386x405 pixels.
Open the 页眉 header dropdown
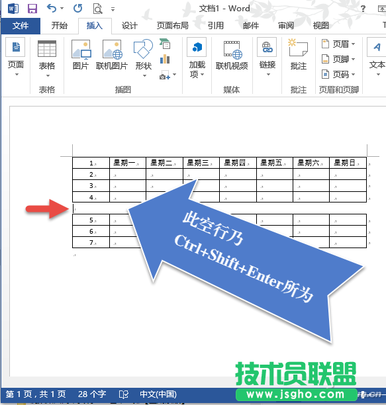338,44
